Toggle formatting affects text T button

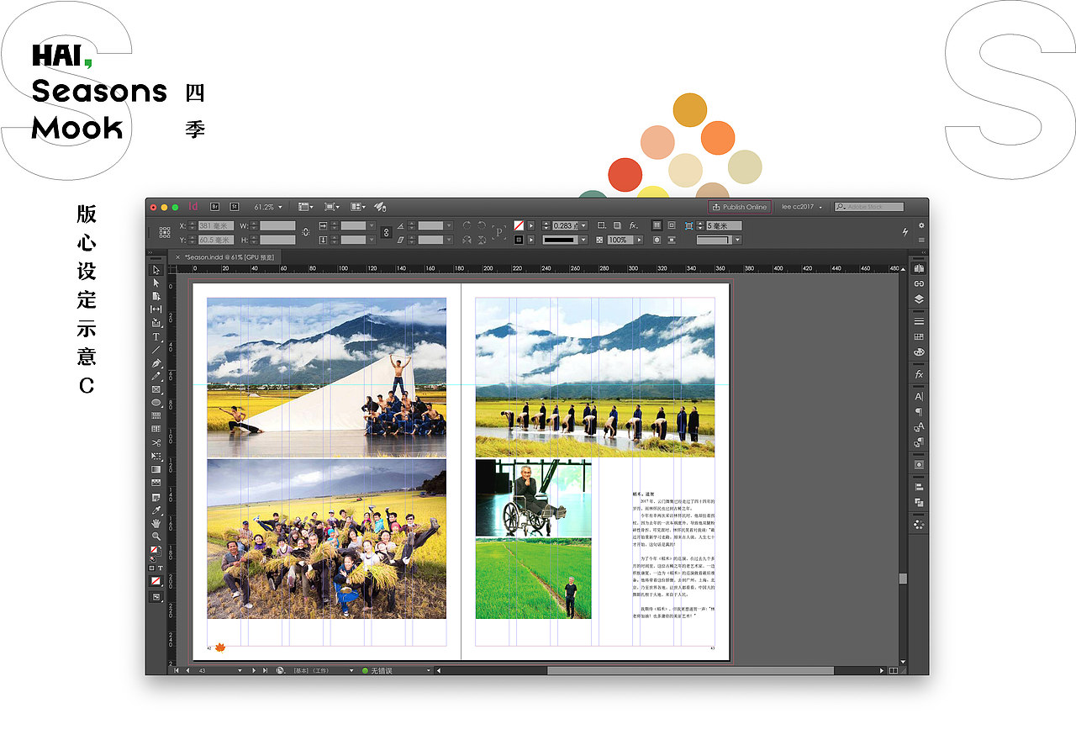160,569
